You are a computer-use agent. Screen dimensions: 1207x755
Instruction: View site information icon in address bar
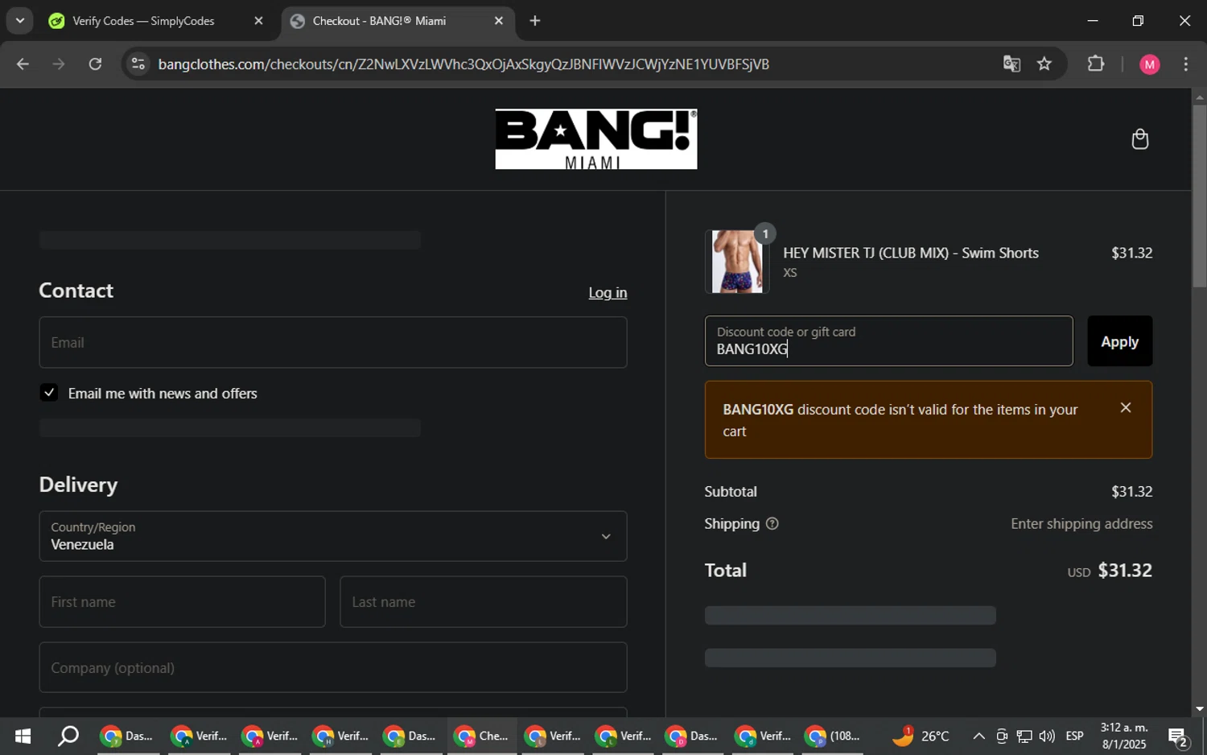tap(138, 64)
